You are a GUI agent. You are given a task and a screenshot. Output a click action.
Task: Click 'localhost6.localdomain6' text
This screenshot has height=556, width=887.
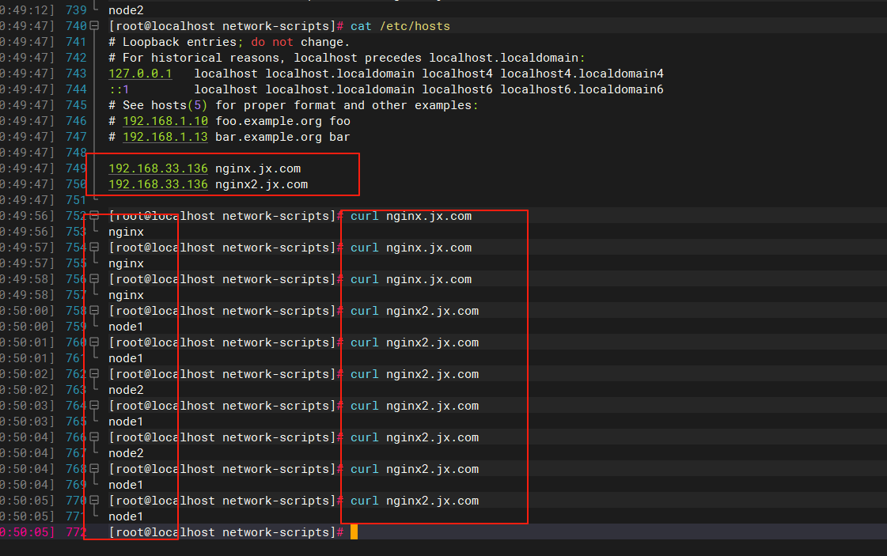(582, 89)
